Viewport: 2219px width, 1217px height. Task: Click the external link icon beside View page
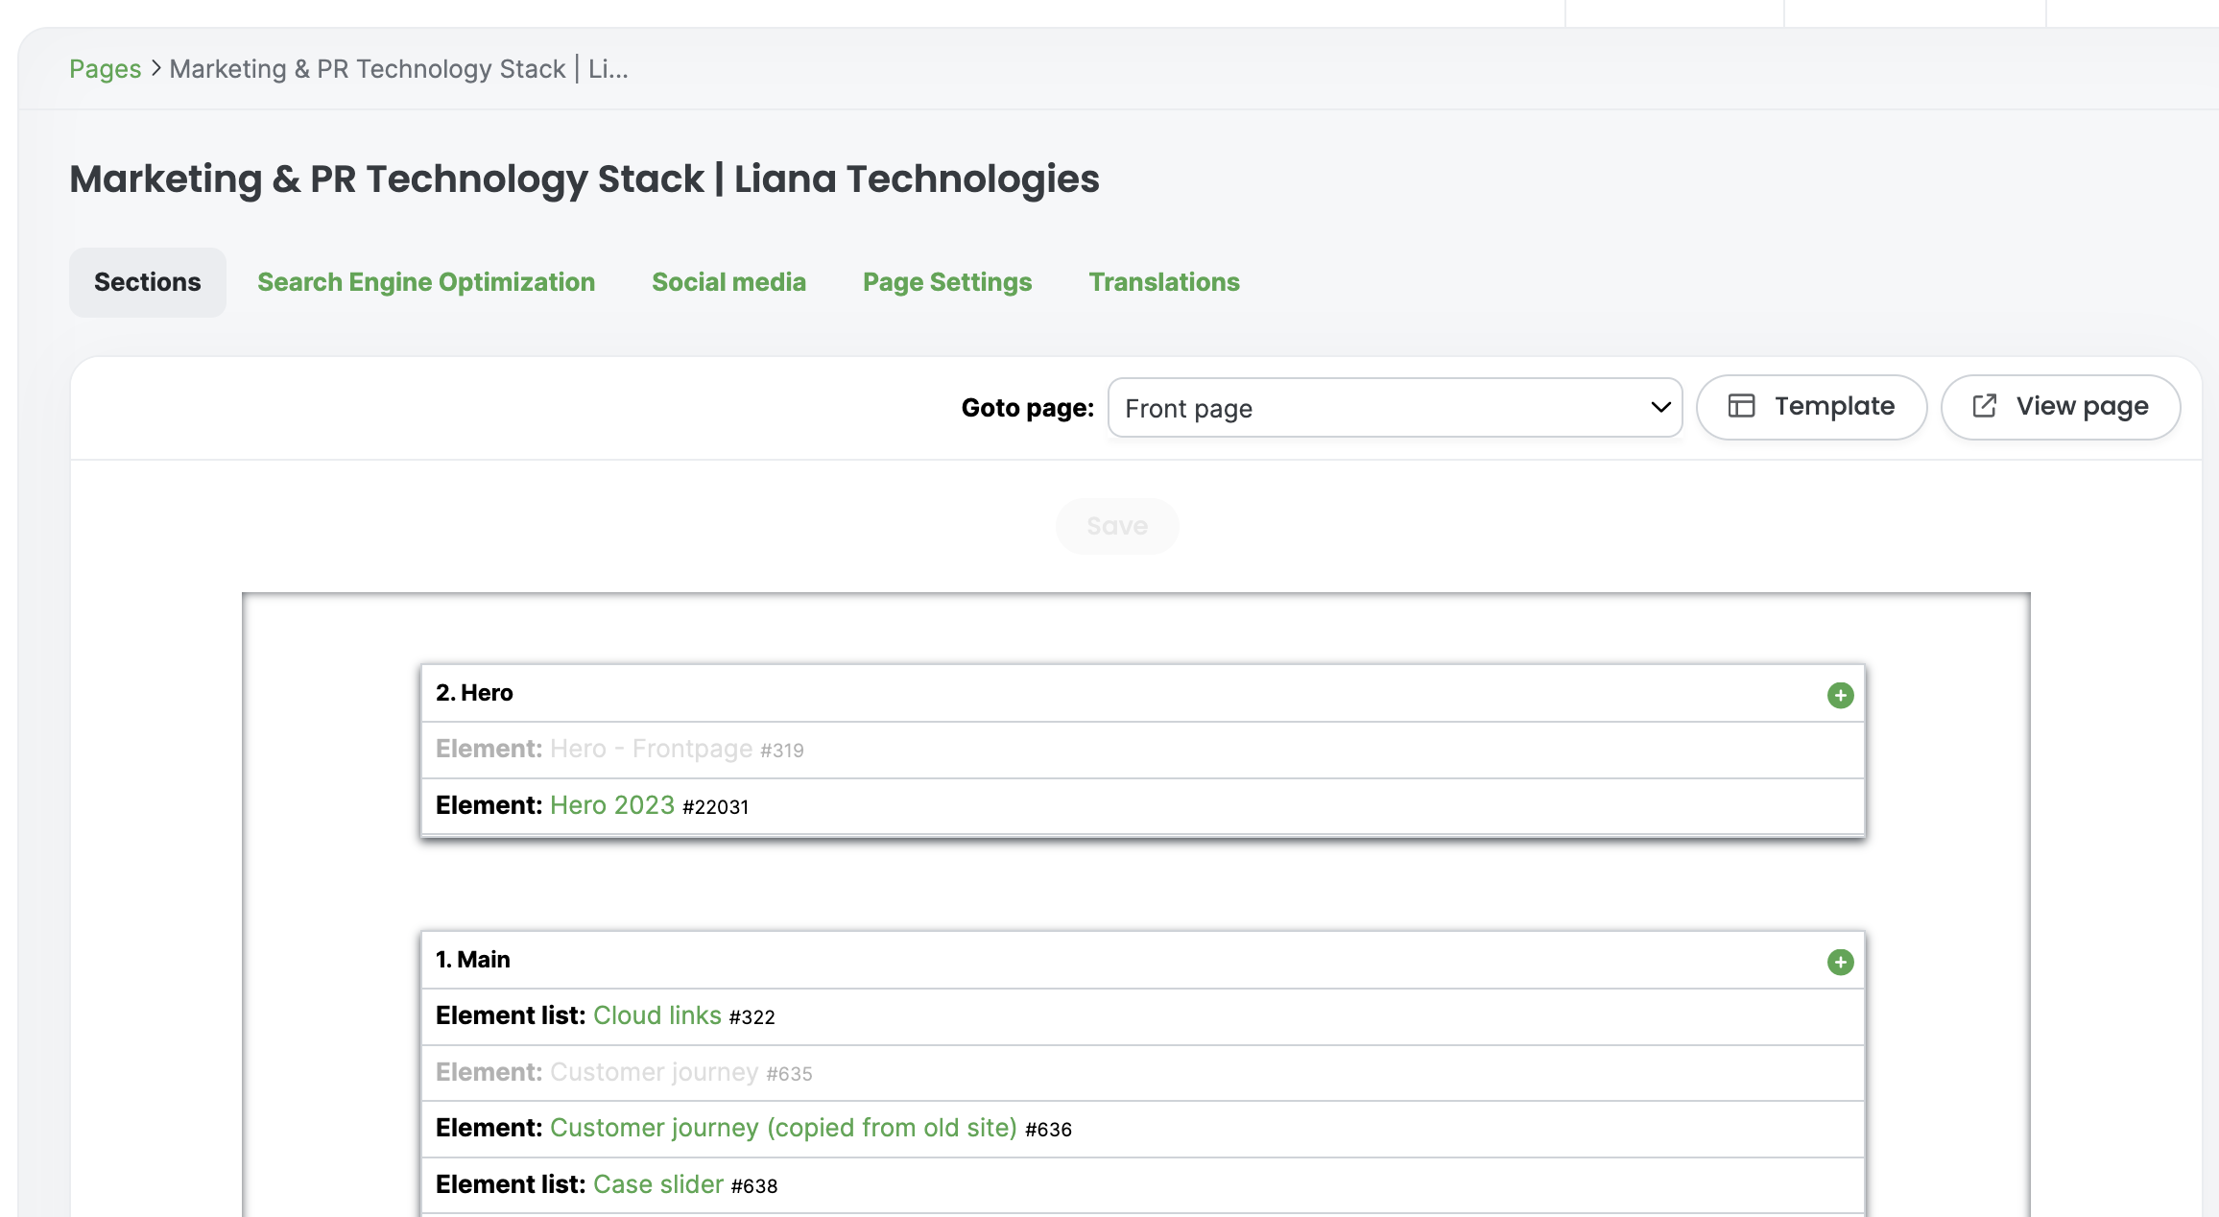coord(1985,406)
